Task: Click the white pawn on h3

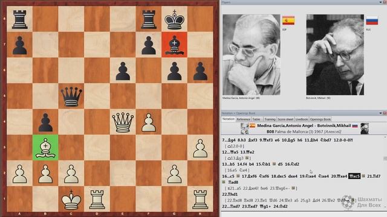Action: point(200,148)
